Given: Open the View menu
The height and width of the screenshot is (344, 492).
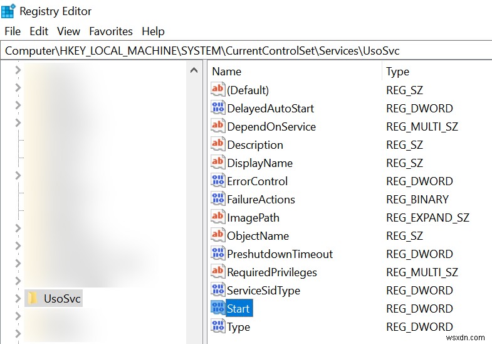Looking at the screenshot, I should point(68,31).
